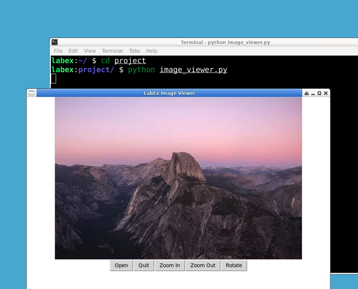Open the terminal's window menu icon

pos(54,42)
